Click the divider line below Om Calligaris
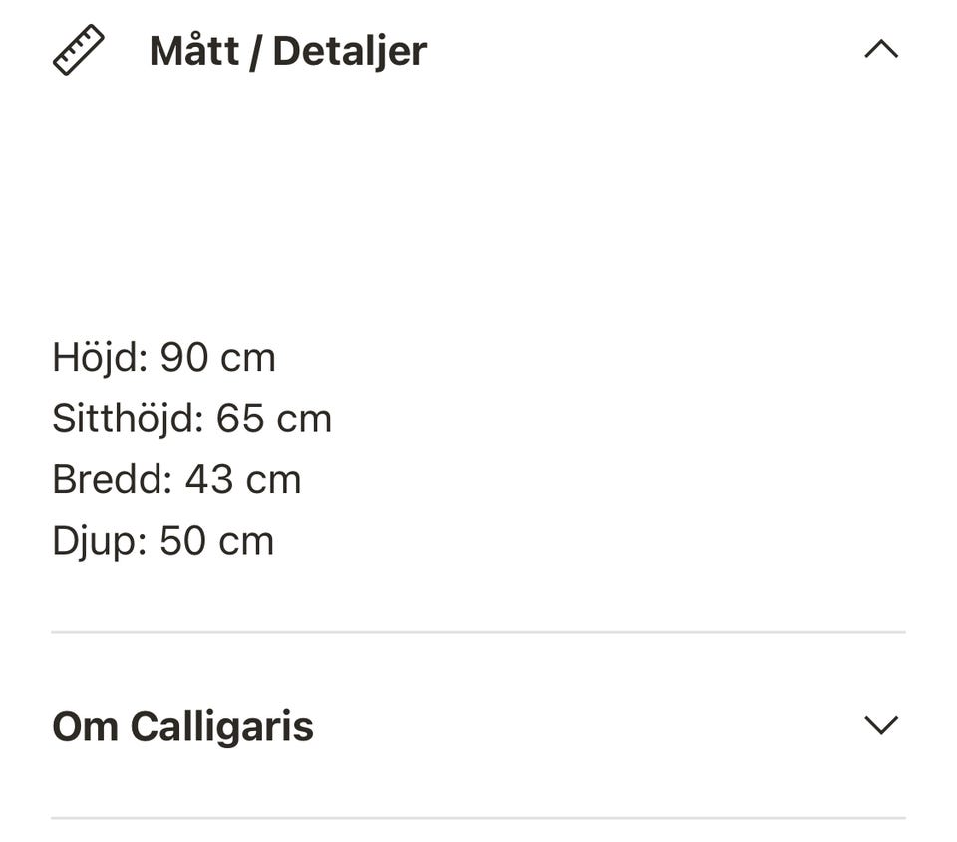Screen dimensions: 957x842 pyautogui.click(x=478, y=818)
